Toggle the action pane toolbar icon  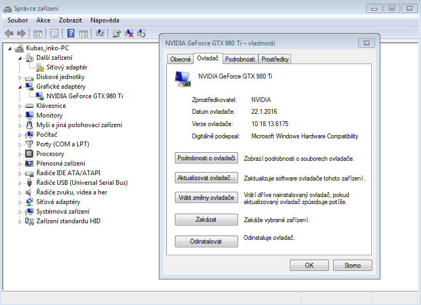(x=83, y=34)
